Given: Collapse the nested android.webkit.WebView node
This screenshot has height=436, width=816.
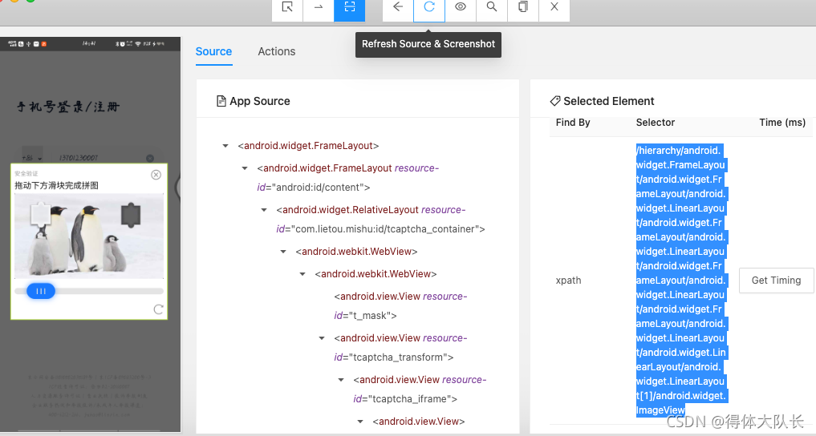Looking at the screenshot, I should [x=302, y=274].
